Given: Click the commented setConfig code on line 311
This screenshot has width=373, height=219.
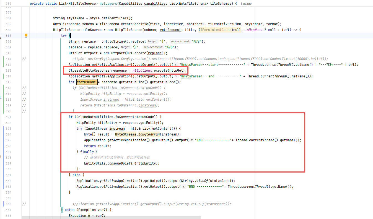Looking at the screenshot, I should pos(200,59).
